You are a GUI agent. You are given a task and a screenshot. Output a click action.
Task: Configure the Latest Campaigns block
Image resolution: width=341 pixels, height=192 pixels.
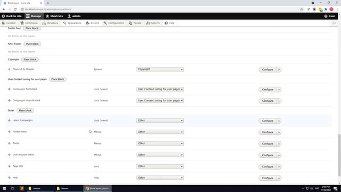coord(267,121)
